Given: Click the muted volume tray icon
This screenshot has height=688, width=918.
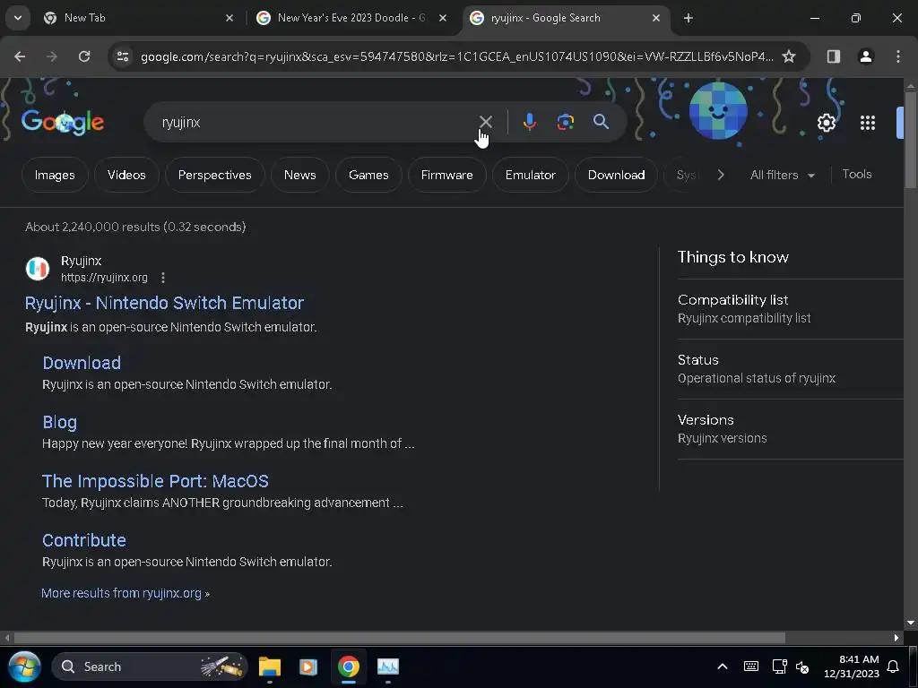Looking at the screenshot, I should 802,666.
